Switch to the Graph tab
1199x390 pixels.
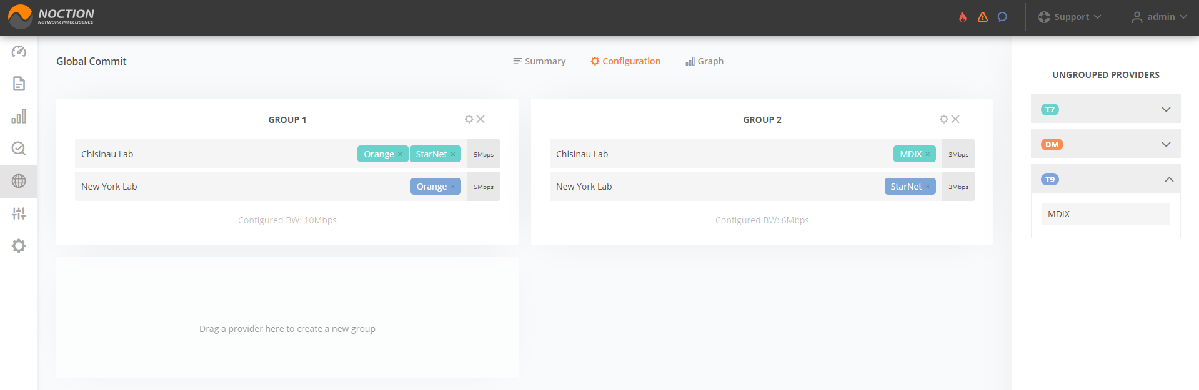coord(704,61)
